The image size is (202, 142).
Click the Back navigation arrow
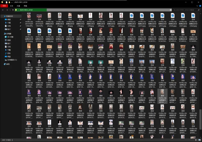point(3,10)
